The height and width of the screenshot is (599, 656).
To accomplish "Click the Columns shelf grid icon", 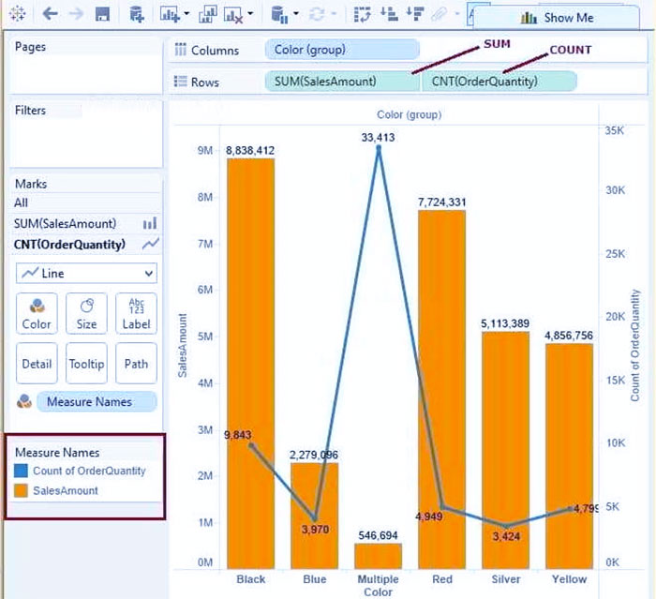I will [x=180, y=49].
